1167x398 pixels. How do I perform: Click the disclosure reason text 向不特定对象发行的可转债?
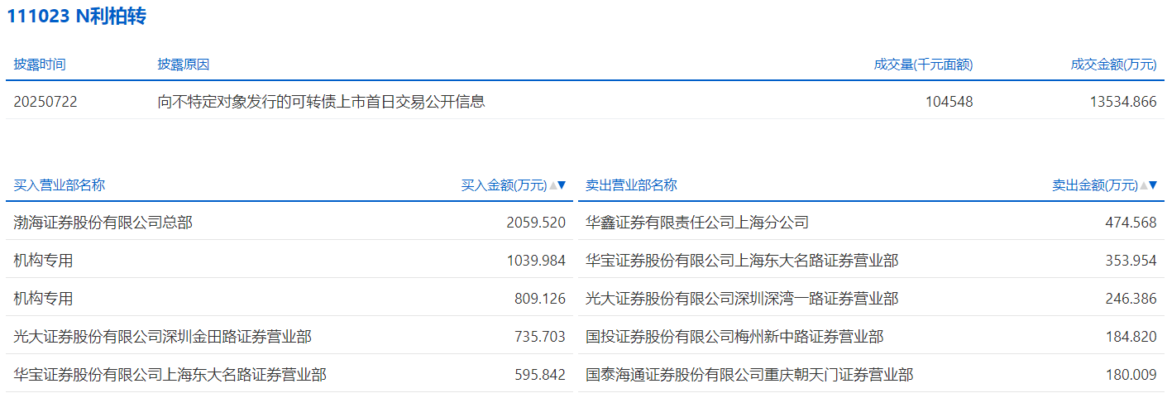pyautogui.click(x=321, y=103)
